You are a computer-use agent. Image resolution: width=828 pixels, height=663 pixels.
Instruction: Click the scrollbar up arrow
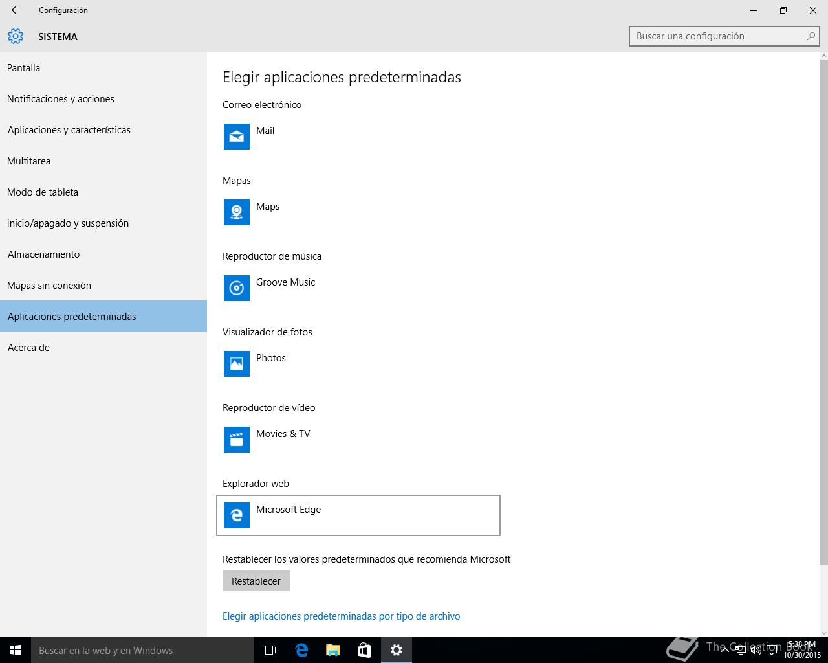click(823, 56)
